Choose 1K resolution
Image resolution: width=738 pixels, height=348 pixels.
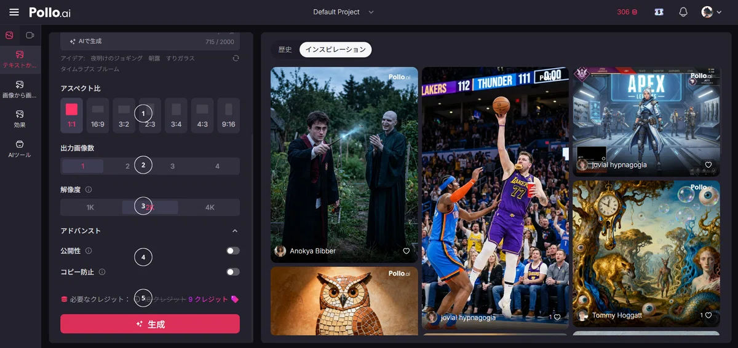[x=90, y=207]
